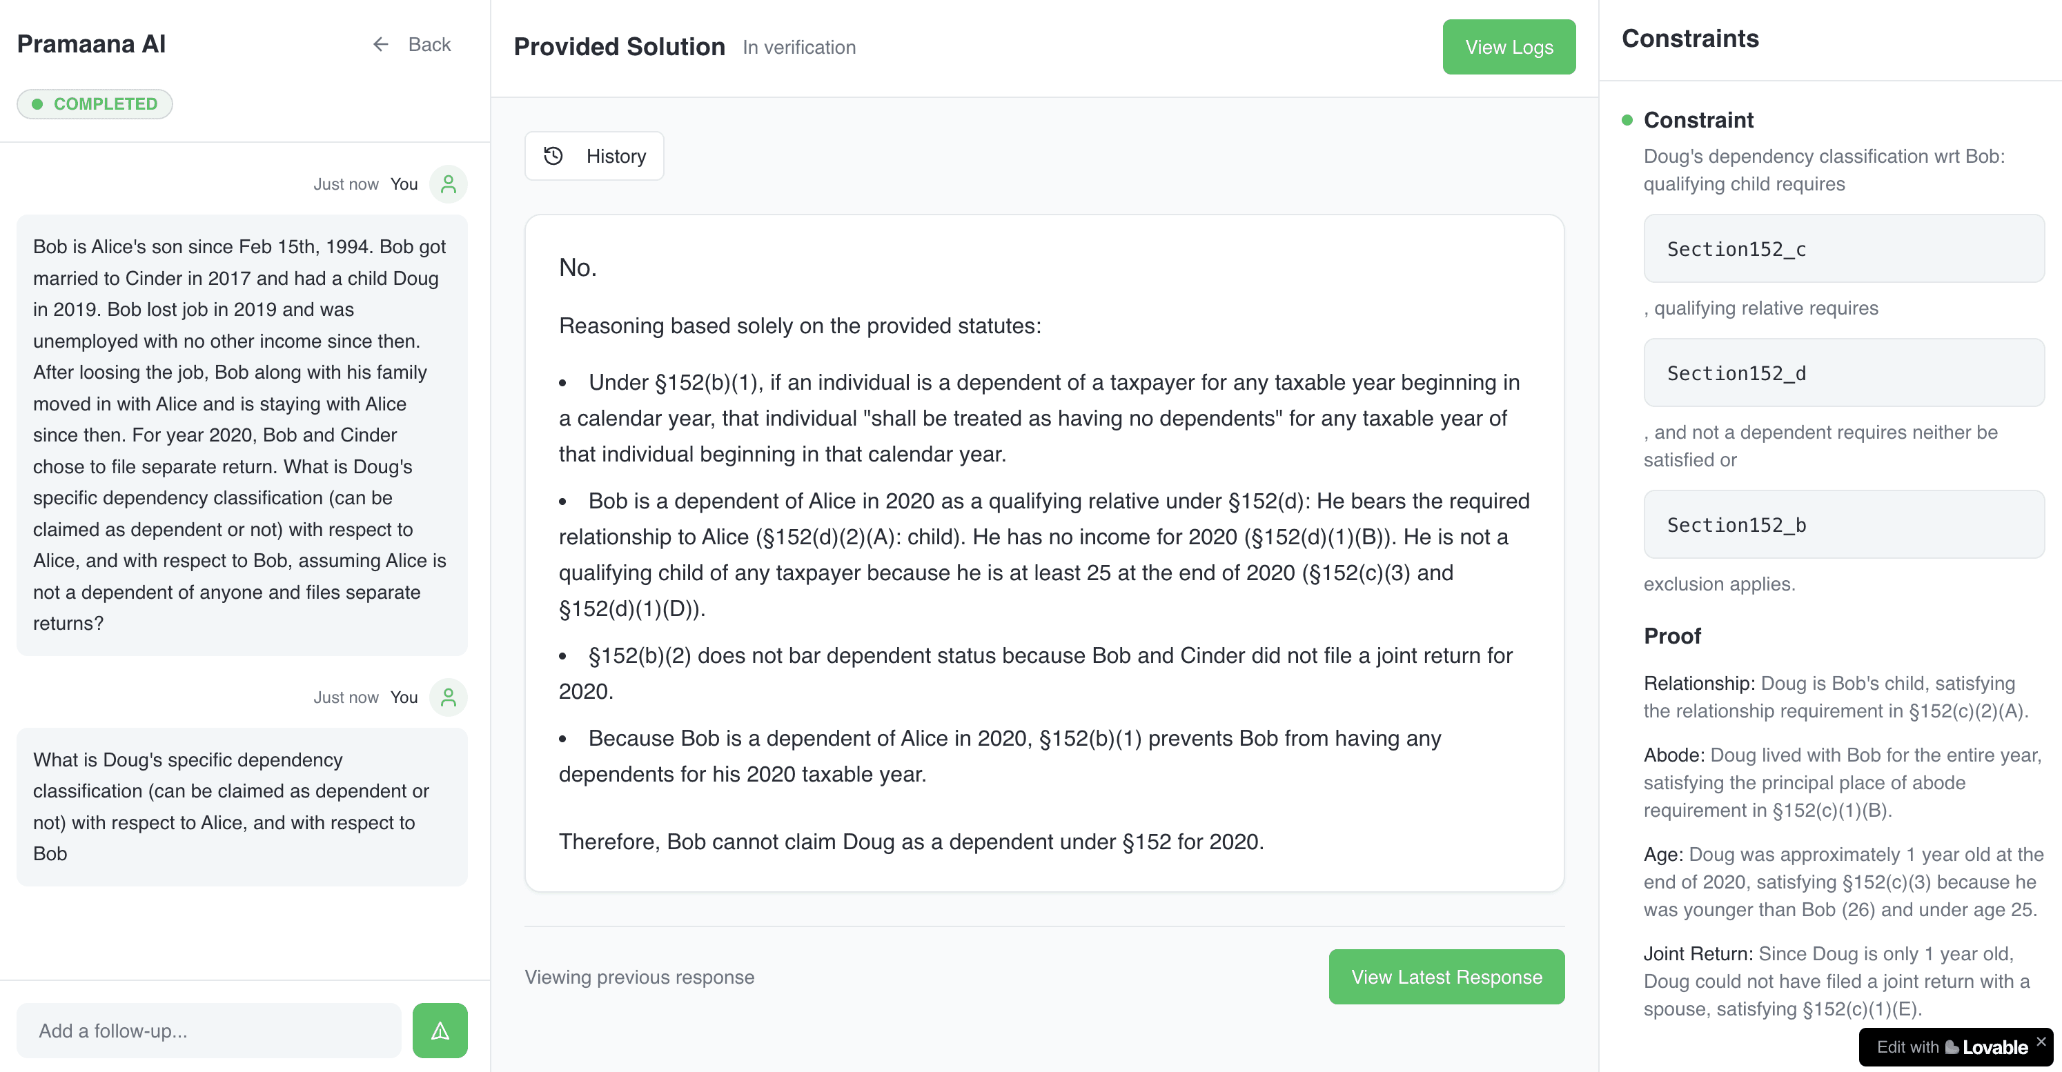Click the In verification status label
The width and height of the screenshot is (2062, 1072).
(799, 47)
